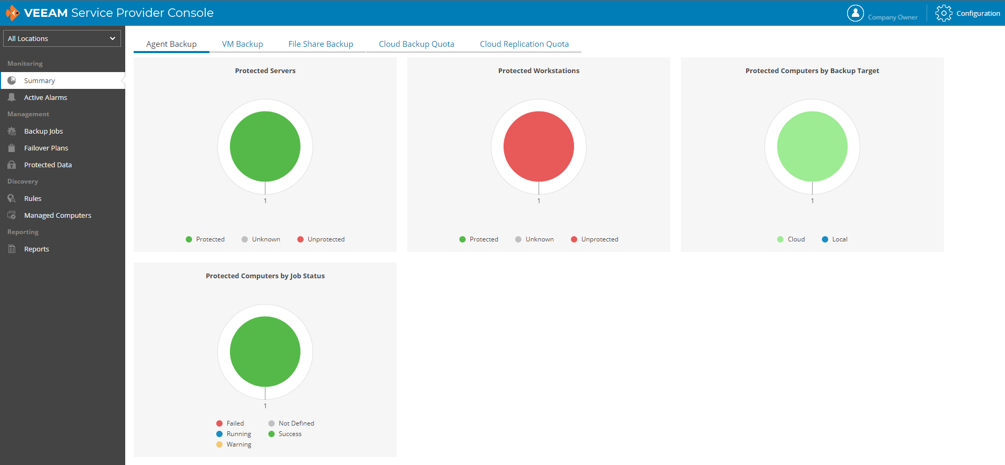This screenshot has width=1005, height=465.
Task: Click the light green Backup Target pie chart
Action: (812, 146)
